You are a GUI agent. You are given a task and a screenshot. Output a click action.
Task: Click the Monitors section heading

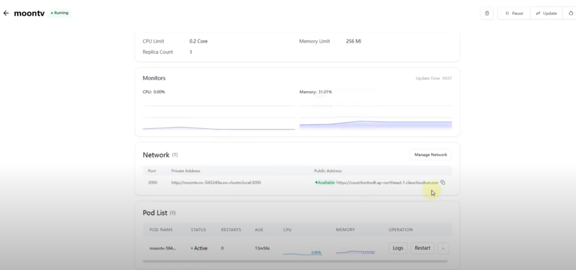tap(154, 78)
